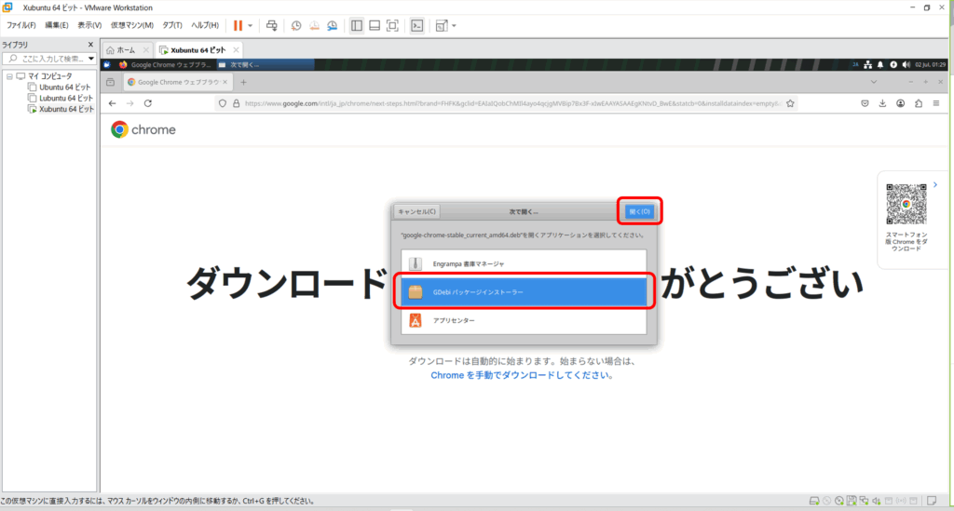
Task: Click the キャンセル(C) button
Action: point(416,211)
